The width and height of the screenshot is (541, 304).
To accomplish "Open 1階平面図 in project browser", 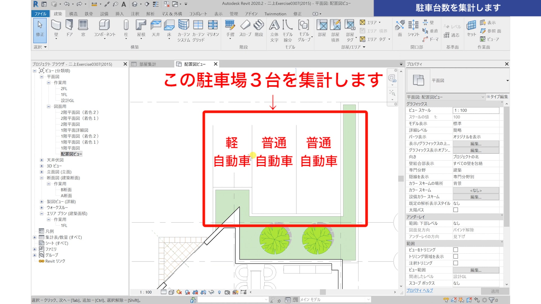I will click(70, 148).
